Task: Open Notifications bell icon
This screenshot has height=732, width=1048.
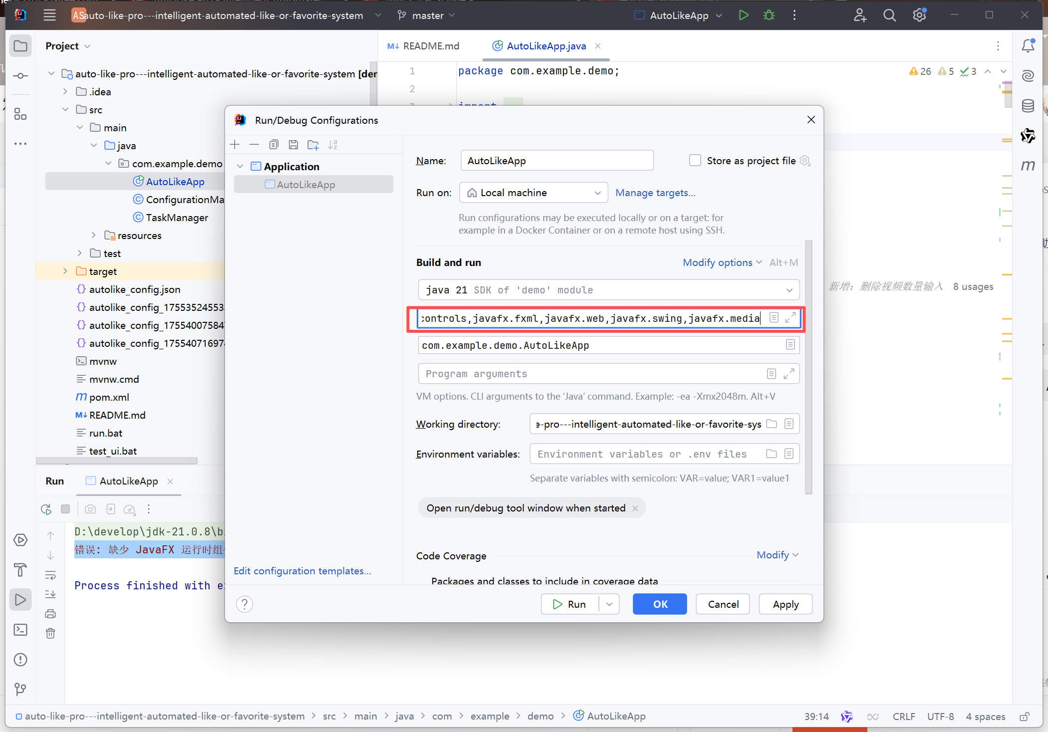Action: 1028,46
